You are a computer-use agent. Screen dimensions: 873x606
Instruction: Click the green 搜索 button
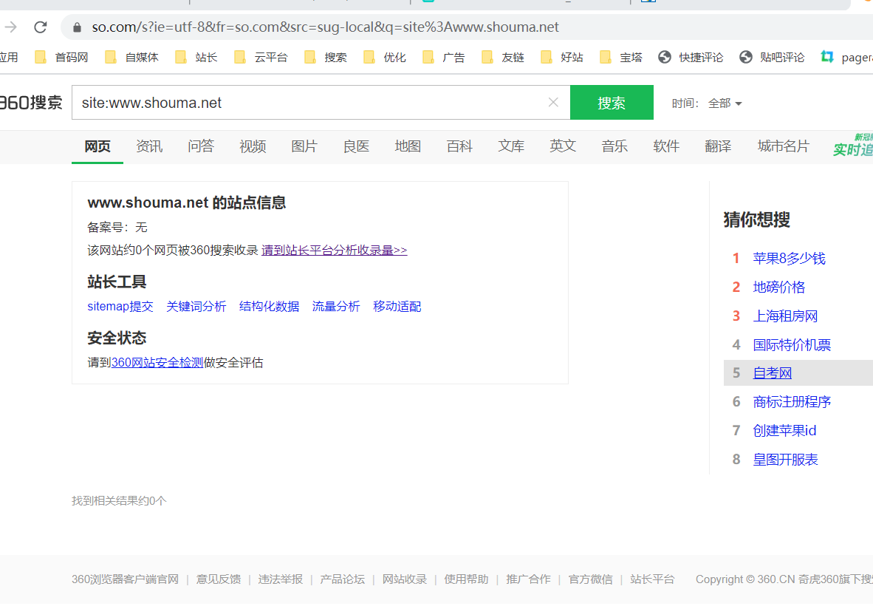coord(612,103)
